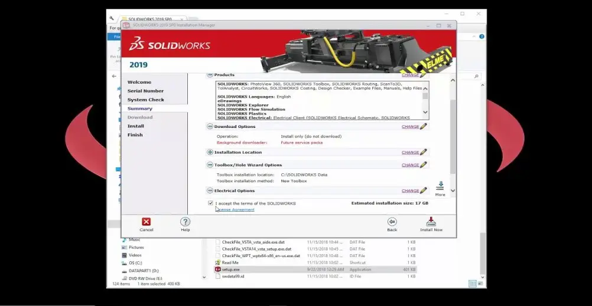Toggle the accept license terms checkbox

coord(210,203)
